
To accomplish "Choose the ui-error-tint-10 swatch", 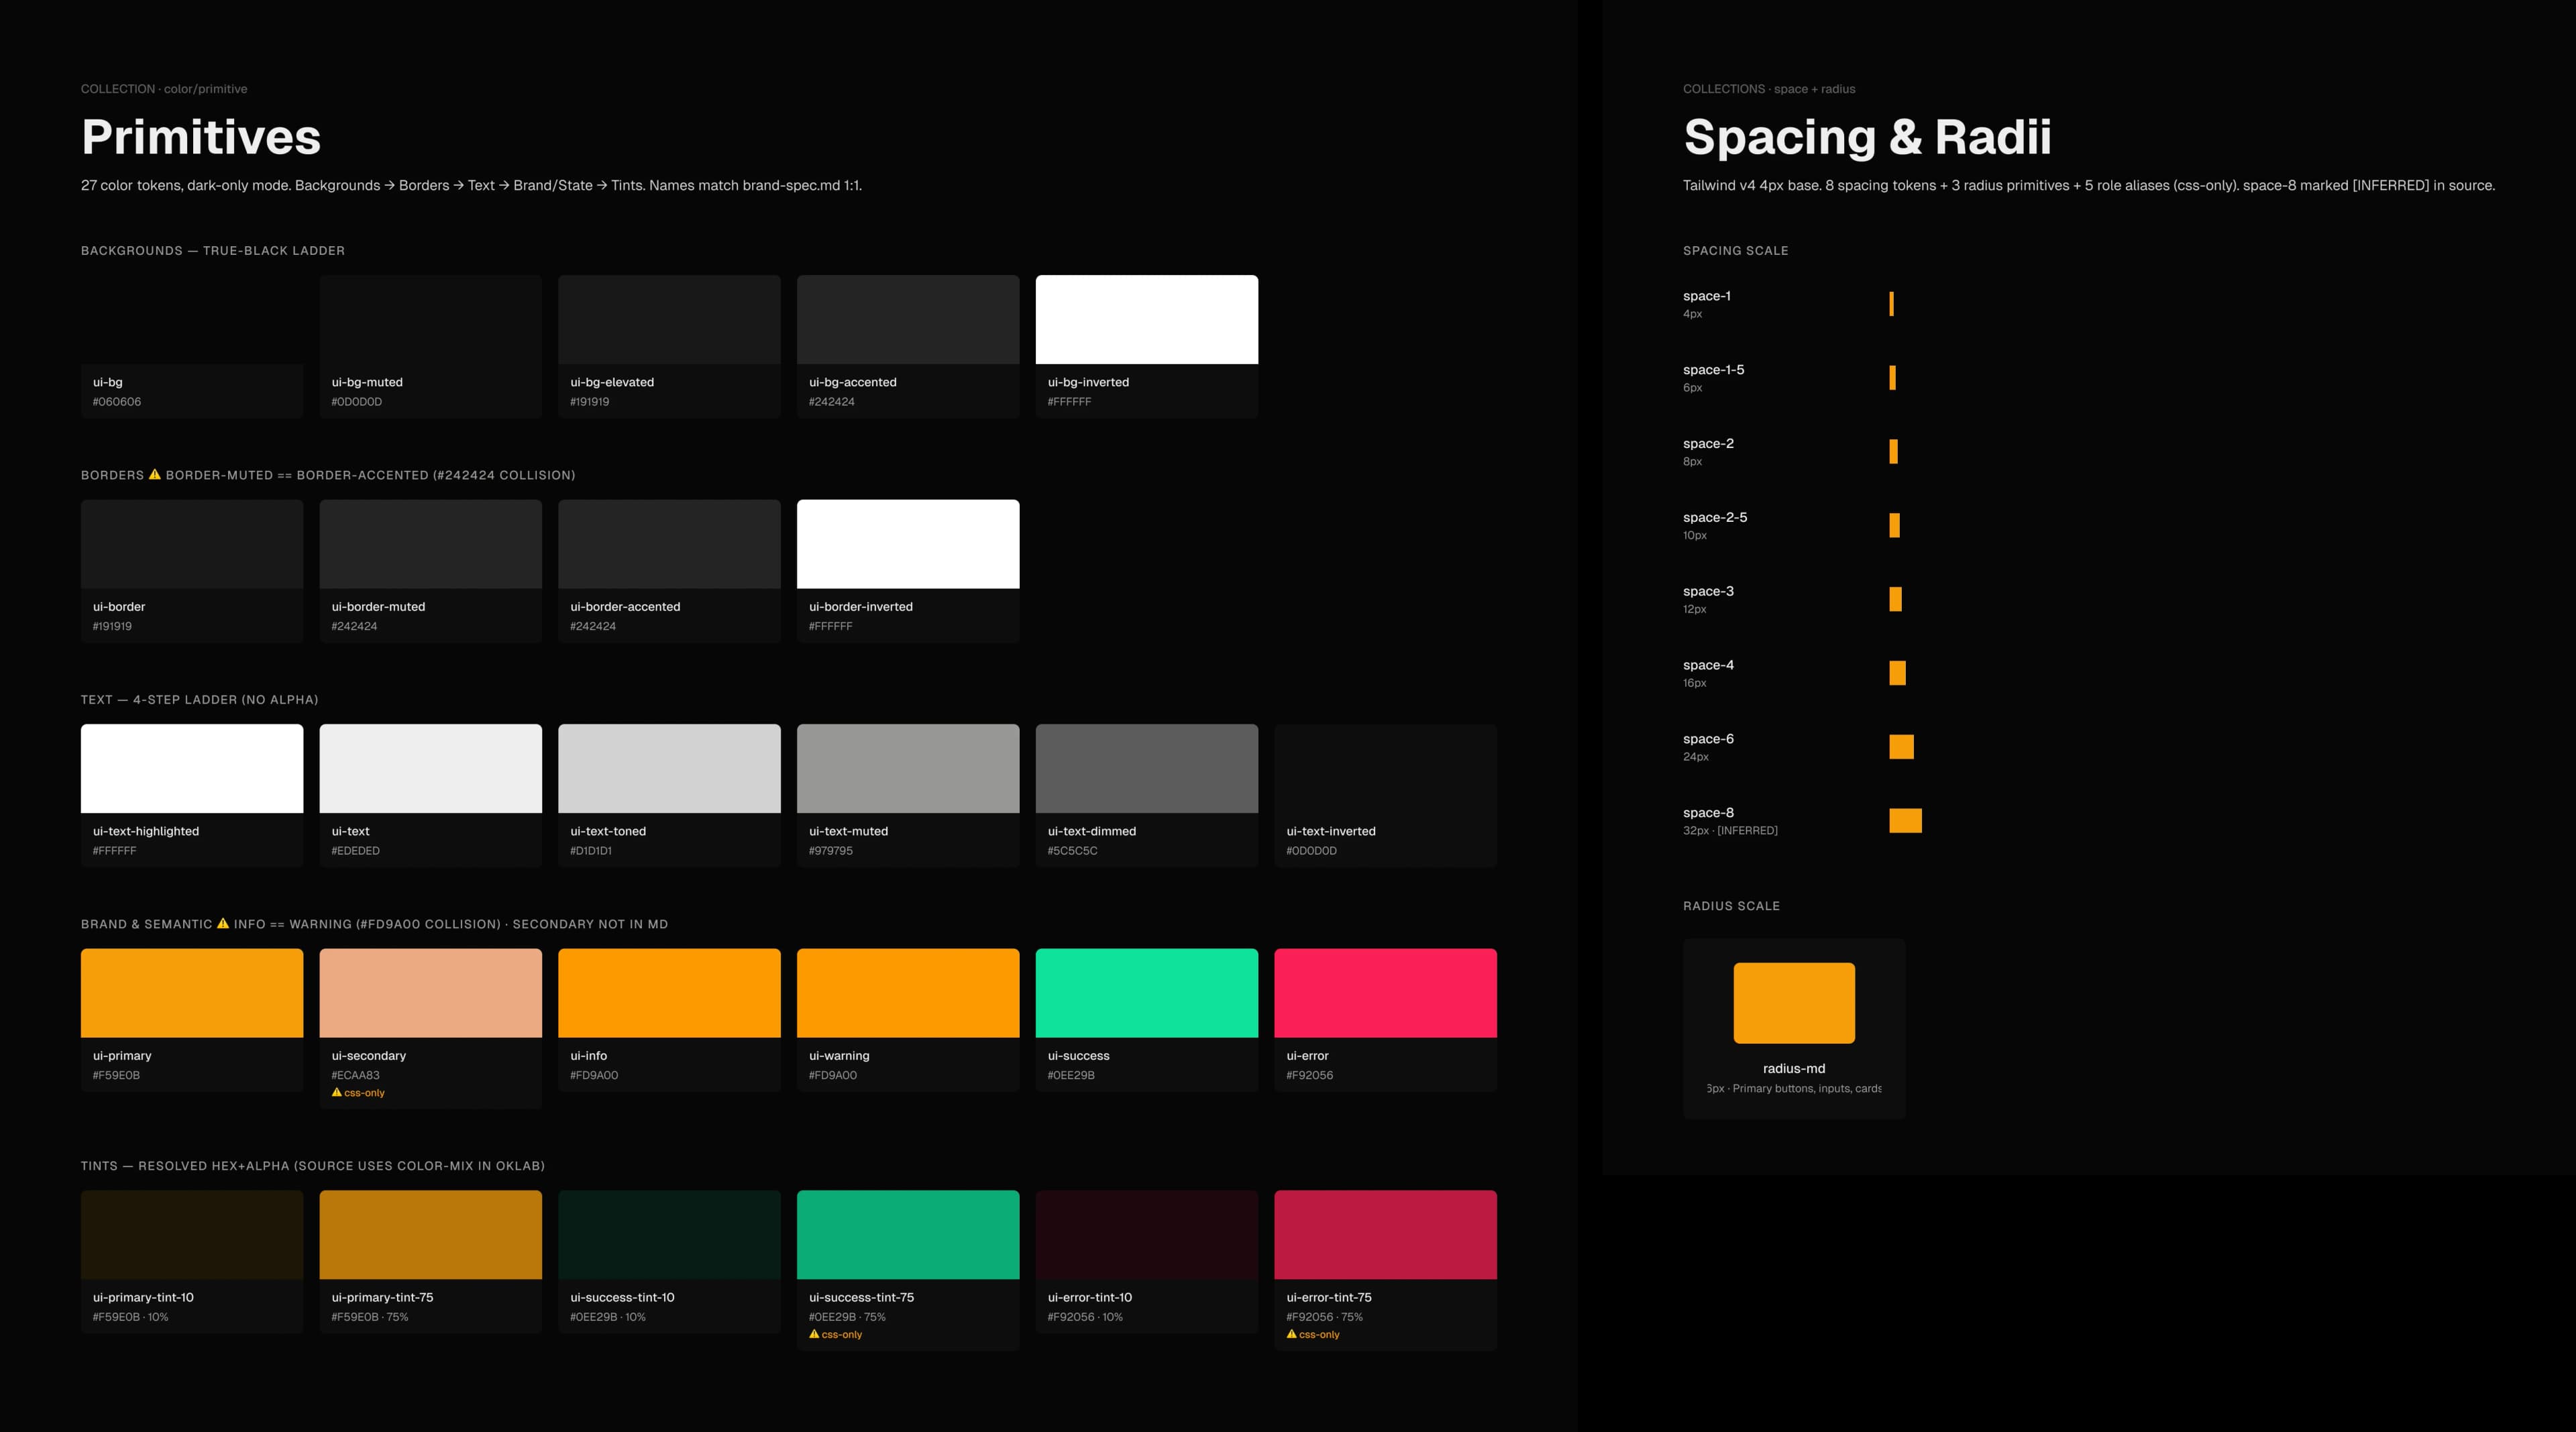I will 1147,1235.
